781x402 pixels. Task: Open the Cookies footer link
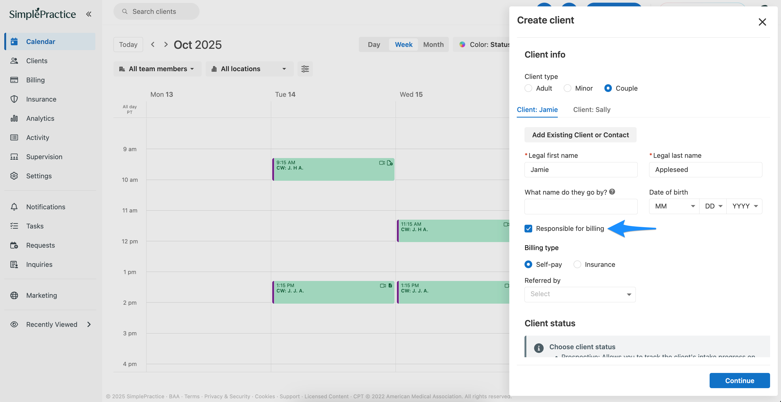(x=265, y=396)
